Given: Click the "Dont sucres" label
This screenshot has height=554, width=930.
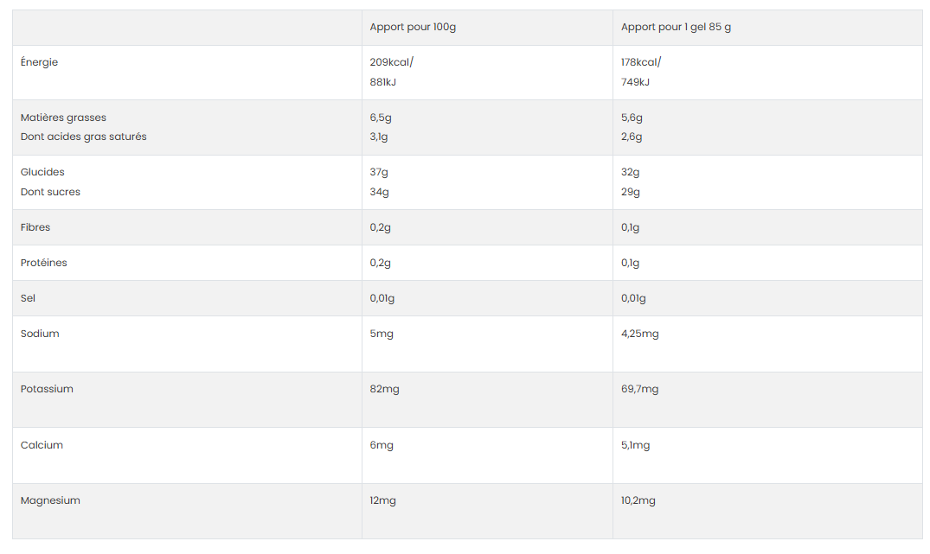Looking at the screenshot, I should pyautogui.click(x=50, y=192).
